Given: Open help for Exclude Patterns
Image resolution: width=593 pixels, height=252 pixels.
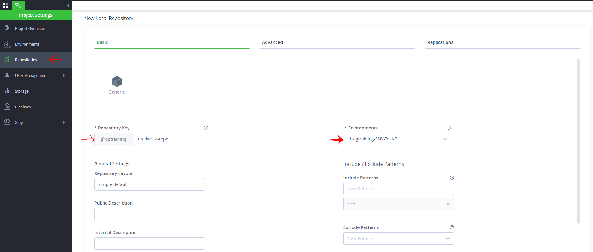Looking at the screenshot, I should click(452, 227).
